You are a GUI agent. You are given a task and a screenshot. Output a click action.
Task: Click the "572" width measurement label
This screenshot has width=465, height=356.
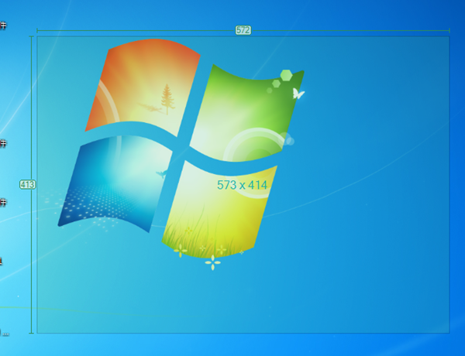click(x=243, y=30)
